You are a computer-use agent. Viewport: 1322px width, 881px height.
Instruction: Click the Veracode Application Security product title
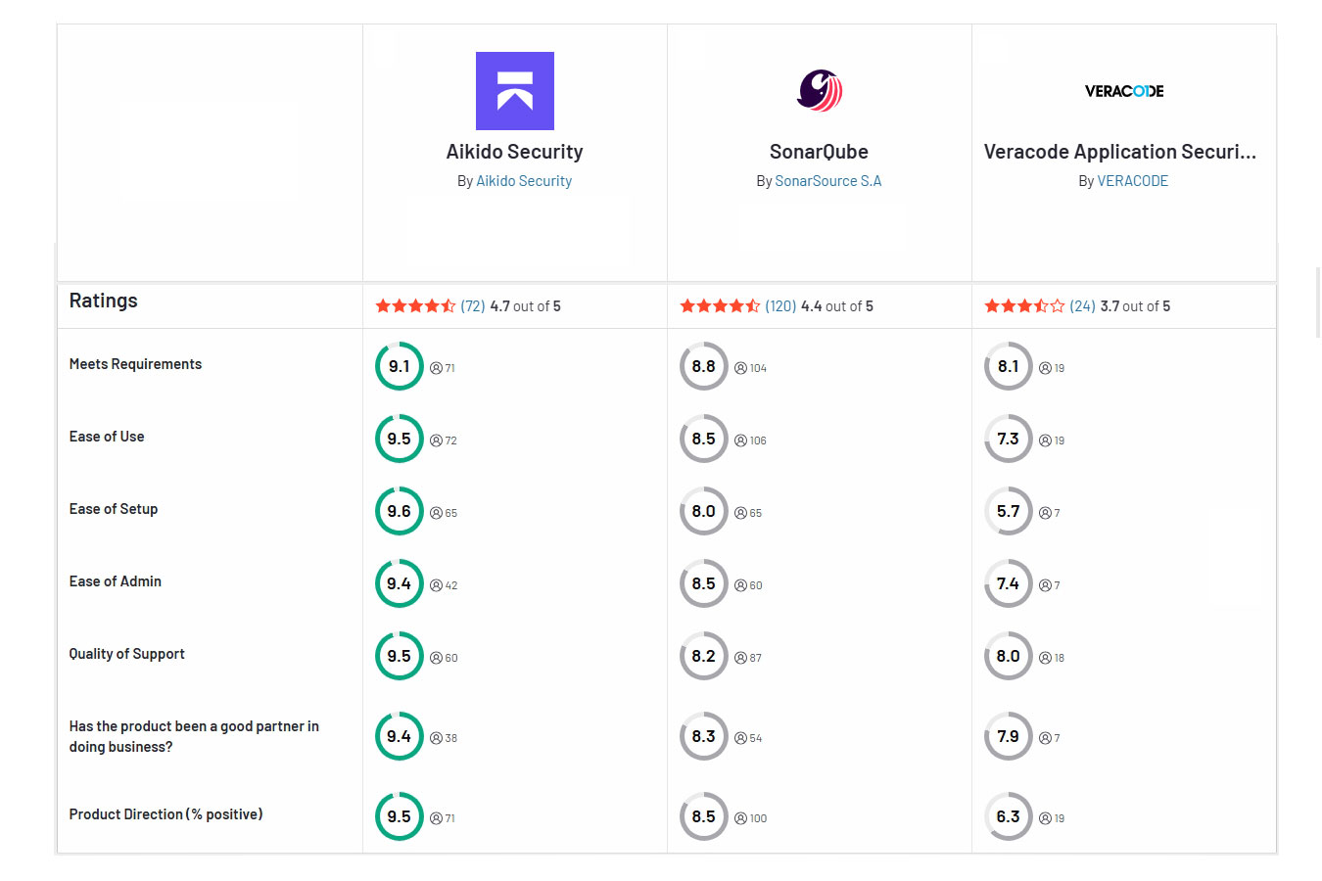[x=1120, y=152]
